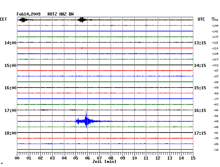Screen dimensions: 220x167
Task: Select the DC offset value -84
Action: [x=216, y=82]
